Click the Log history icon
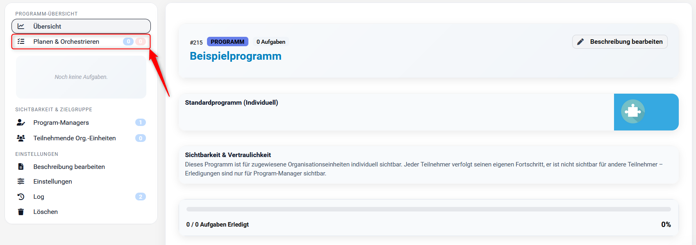 click(21, 196)
